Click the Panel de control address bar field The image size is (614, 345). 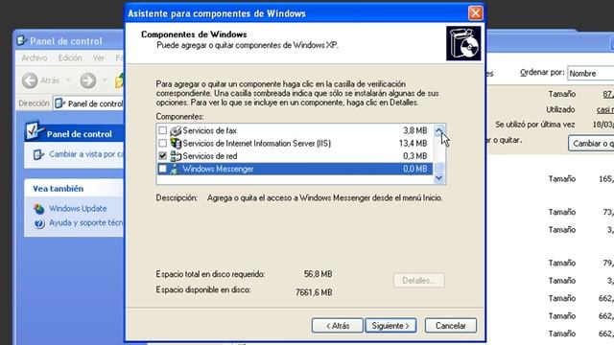coord(88,103)
